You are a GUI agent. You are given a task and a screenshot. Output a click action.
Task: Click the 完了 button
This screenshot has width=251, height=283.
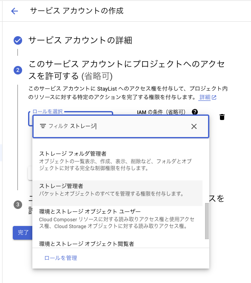pos(23,233)
